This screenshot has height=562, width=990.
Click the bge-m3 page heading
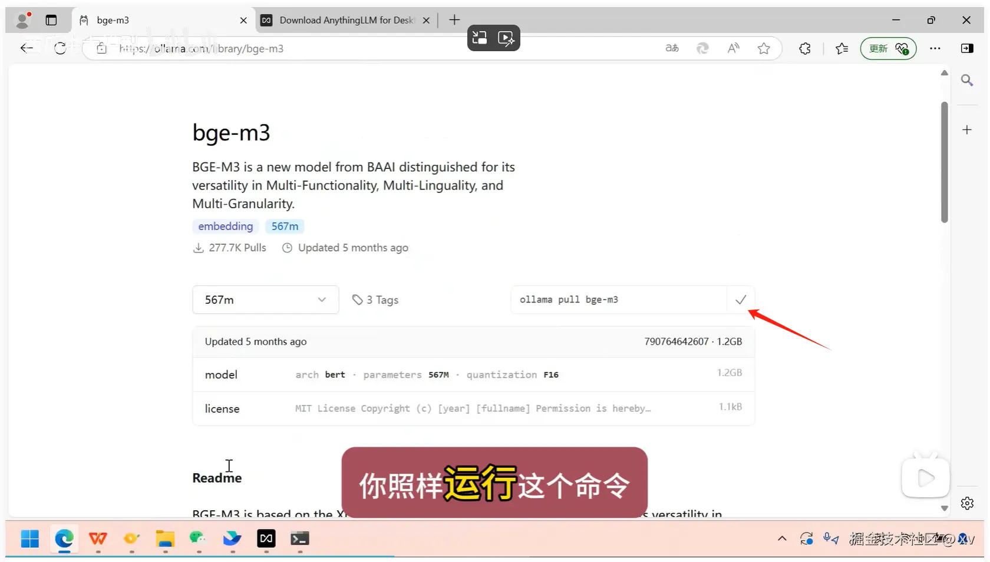point(231,133)
